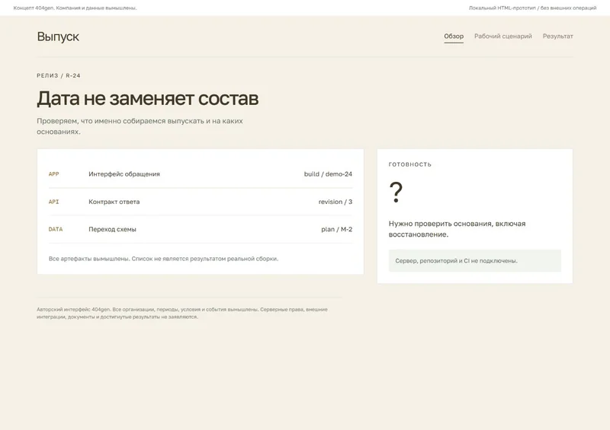Click the РЕЛИЗ / R-24 label
The height and width of the screenshot is (430, 610).
[59, 75]
